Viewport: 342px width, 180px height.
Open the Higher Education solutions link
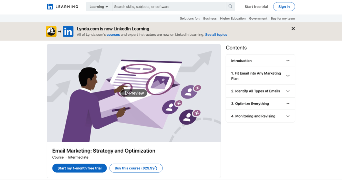click(233, 19)
